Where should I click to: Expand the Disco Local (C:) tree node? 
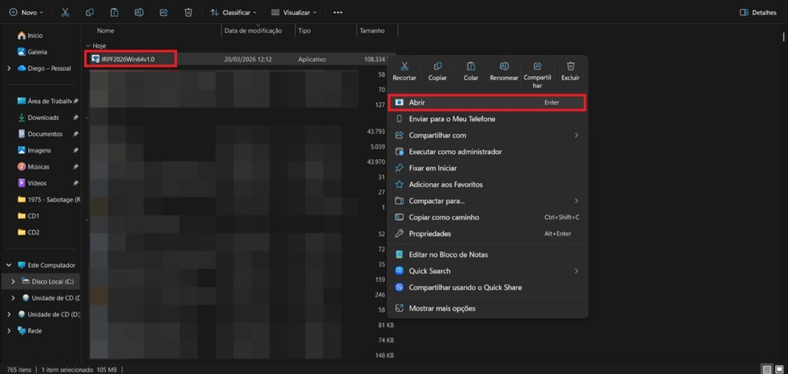(11, 281)
